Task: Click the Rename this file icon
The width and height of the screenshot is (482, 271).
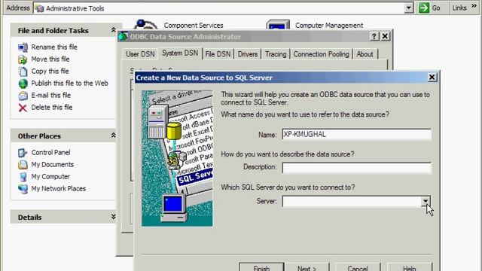Action: coord(23,47)
